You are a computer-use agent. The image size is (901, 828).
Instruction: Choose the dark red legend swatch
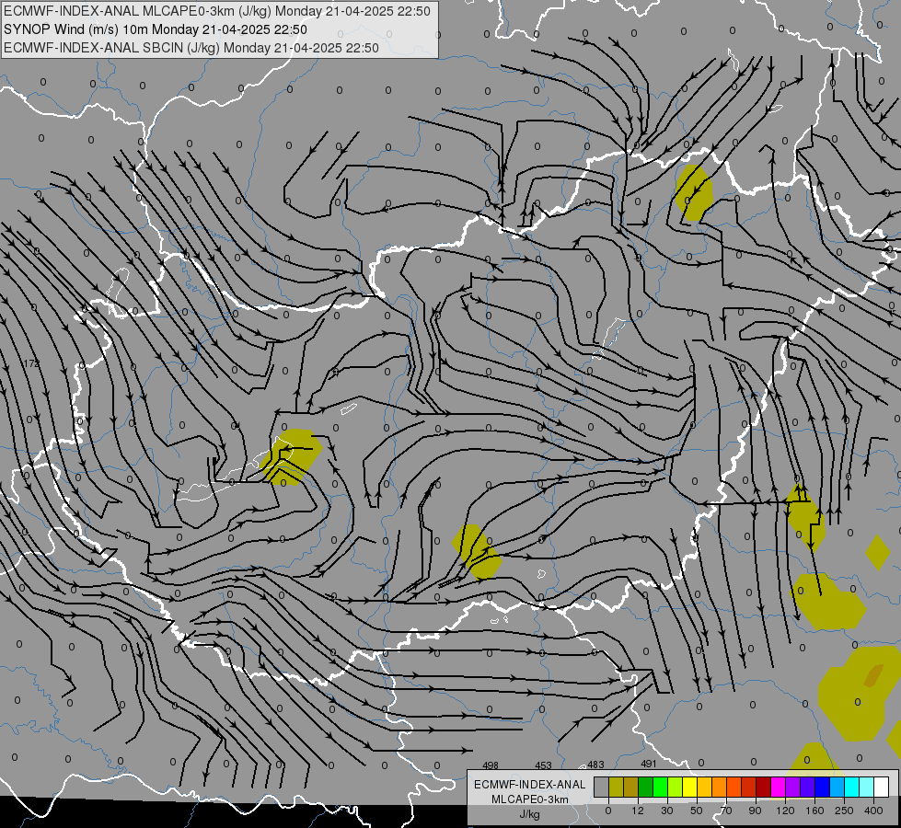coord(764,787)
